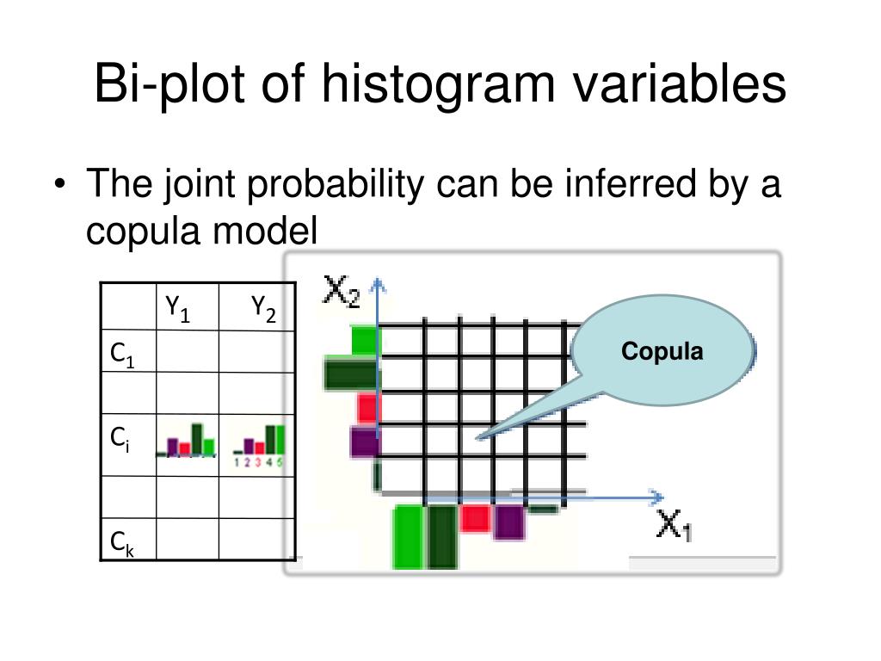881x661 pixels.
Task: Select the light green bar below X1 axis
Action: (409, 536)
